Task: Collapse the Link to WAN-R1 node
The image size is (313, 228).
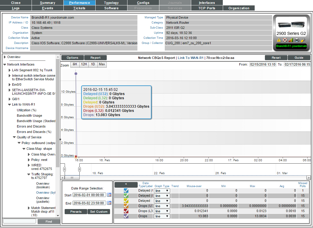Action: point(9,105)
